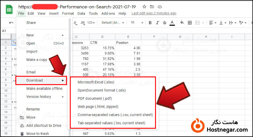The height and width of the screenshot is (137, 253).
Task: Open text rotation options
Action: pyautogui.click(x=243, y=23)
